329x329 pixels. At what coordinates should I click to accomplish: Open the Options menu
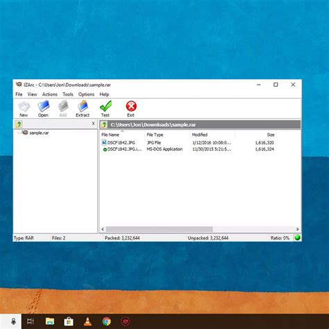coord(86,94)
